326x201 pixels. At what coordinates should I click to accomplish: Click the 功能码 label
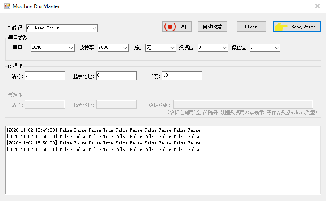point(15,28)
